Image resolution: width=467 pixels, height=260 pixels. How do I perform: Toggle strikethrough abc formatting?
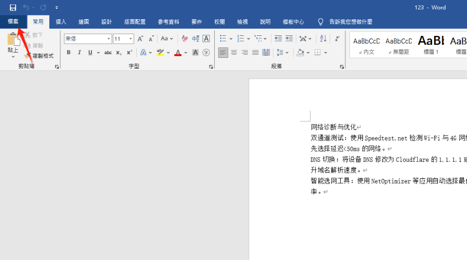pos(108,53)
